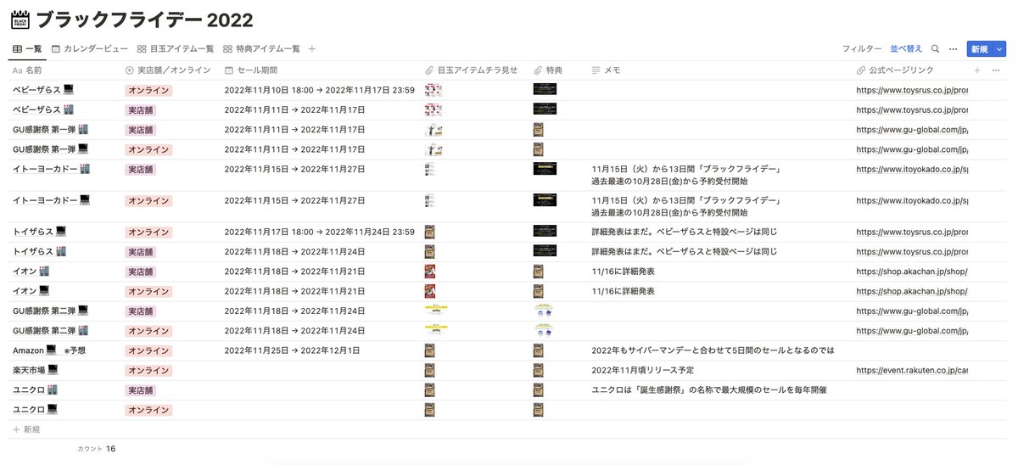
Task: Open the 楽天市場 row name
Action: coord(36,370)
